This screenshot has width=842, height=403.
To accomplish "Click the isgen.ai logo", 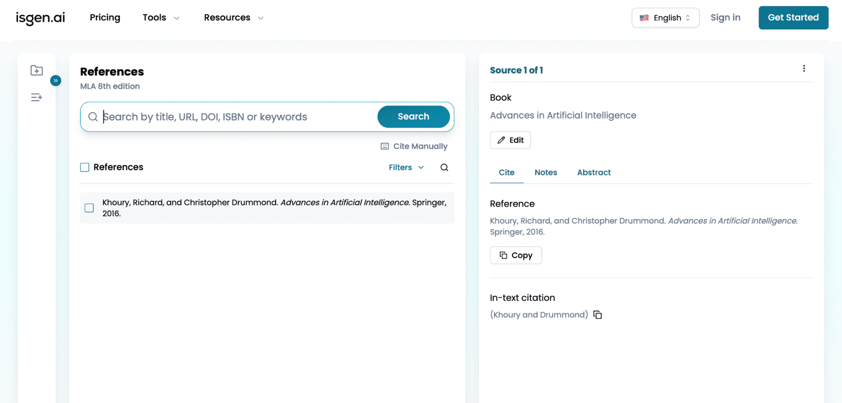I will (x=40, y=18).
